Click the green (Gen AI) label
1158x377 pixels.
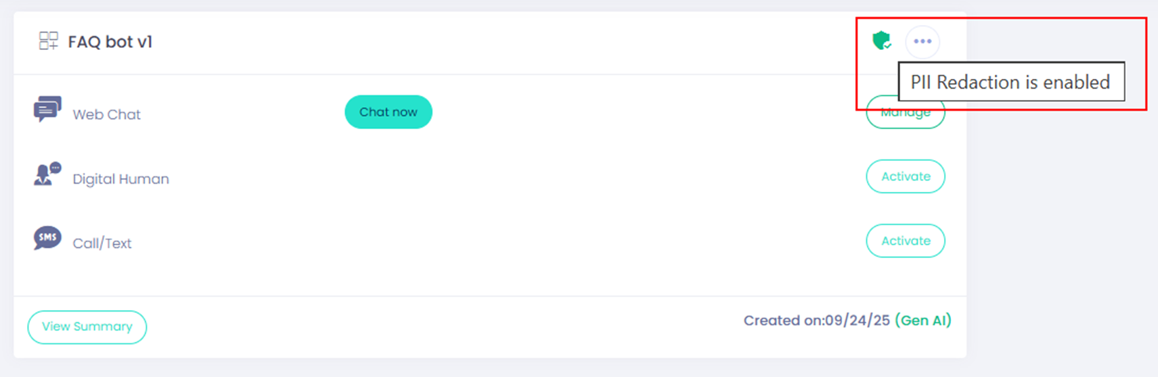923,320
